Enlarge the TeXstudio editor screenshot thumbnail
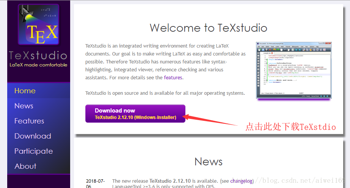Screen dimensions: 350x188 click(294, 70)
